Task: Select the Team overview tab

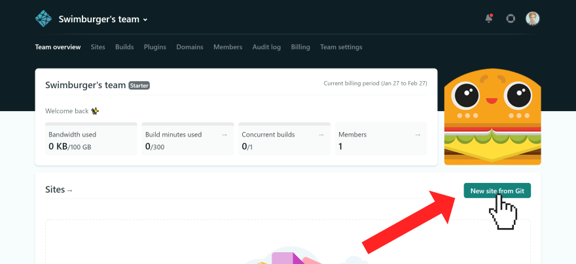Action: tap(58, 47)
